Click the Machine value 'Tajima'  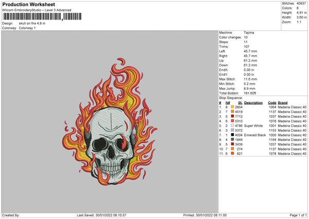pos(249,33)
